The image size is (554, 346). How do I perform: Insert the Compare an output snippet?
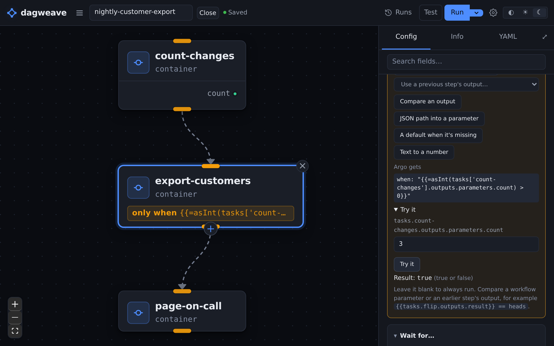427,102
